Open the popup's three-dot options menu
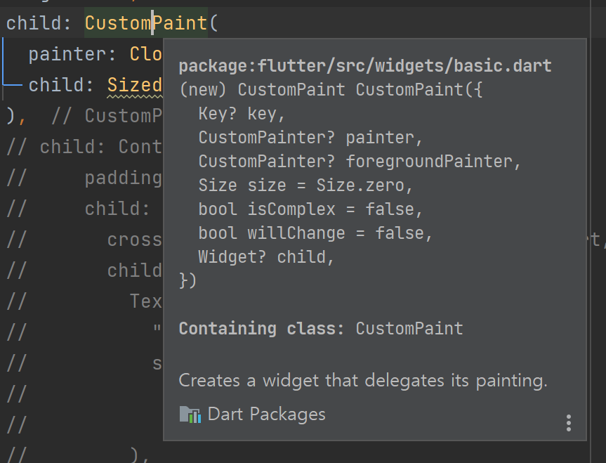 tap(569, 423)
